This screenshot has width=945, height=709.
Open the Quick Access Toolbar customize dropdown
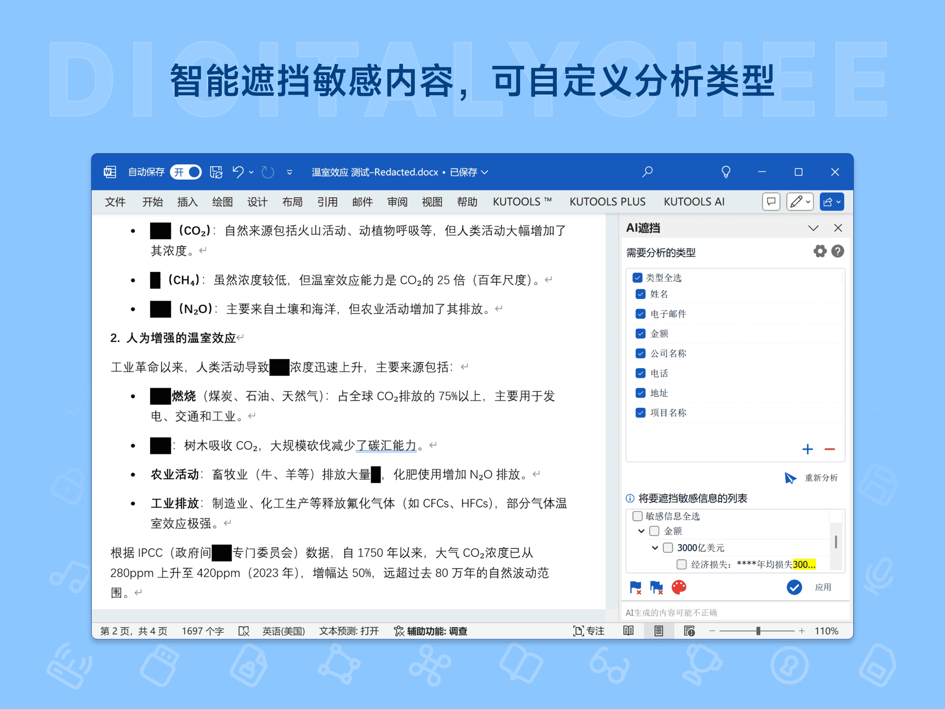click(x=290, y=172)
